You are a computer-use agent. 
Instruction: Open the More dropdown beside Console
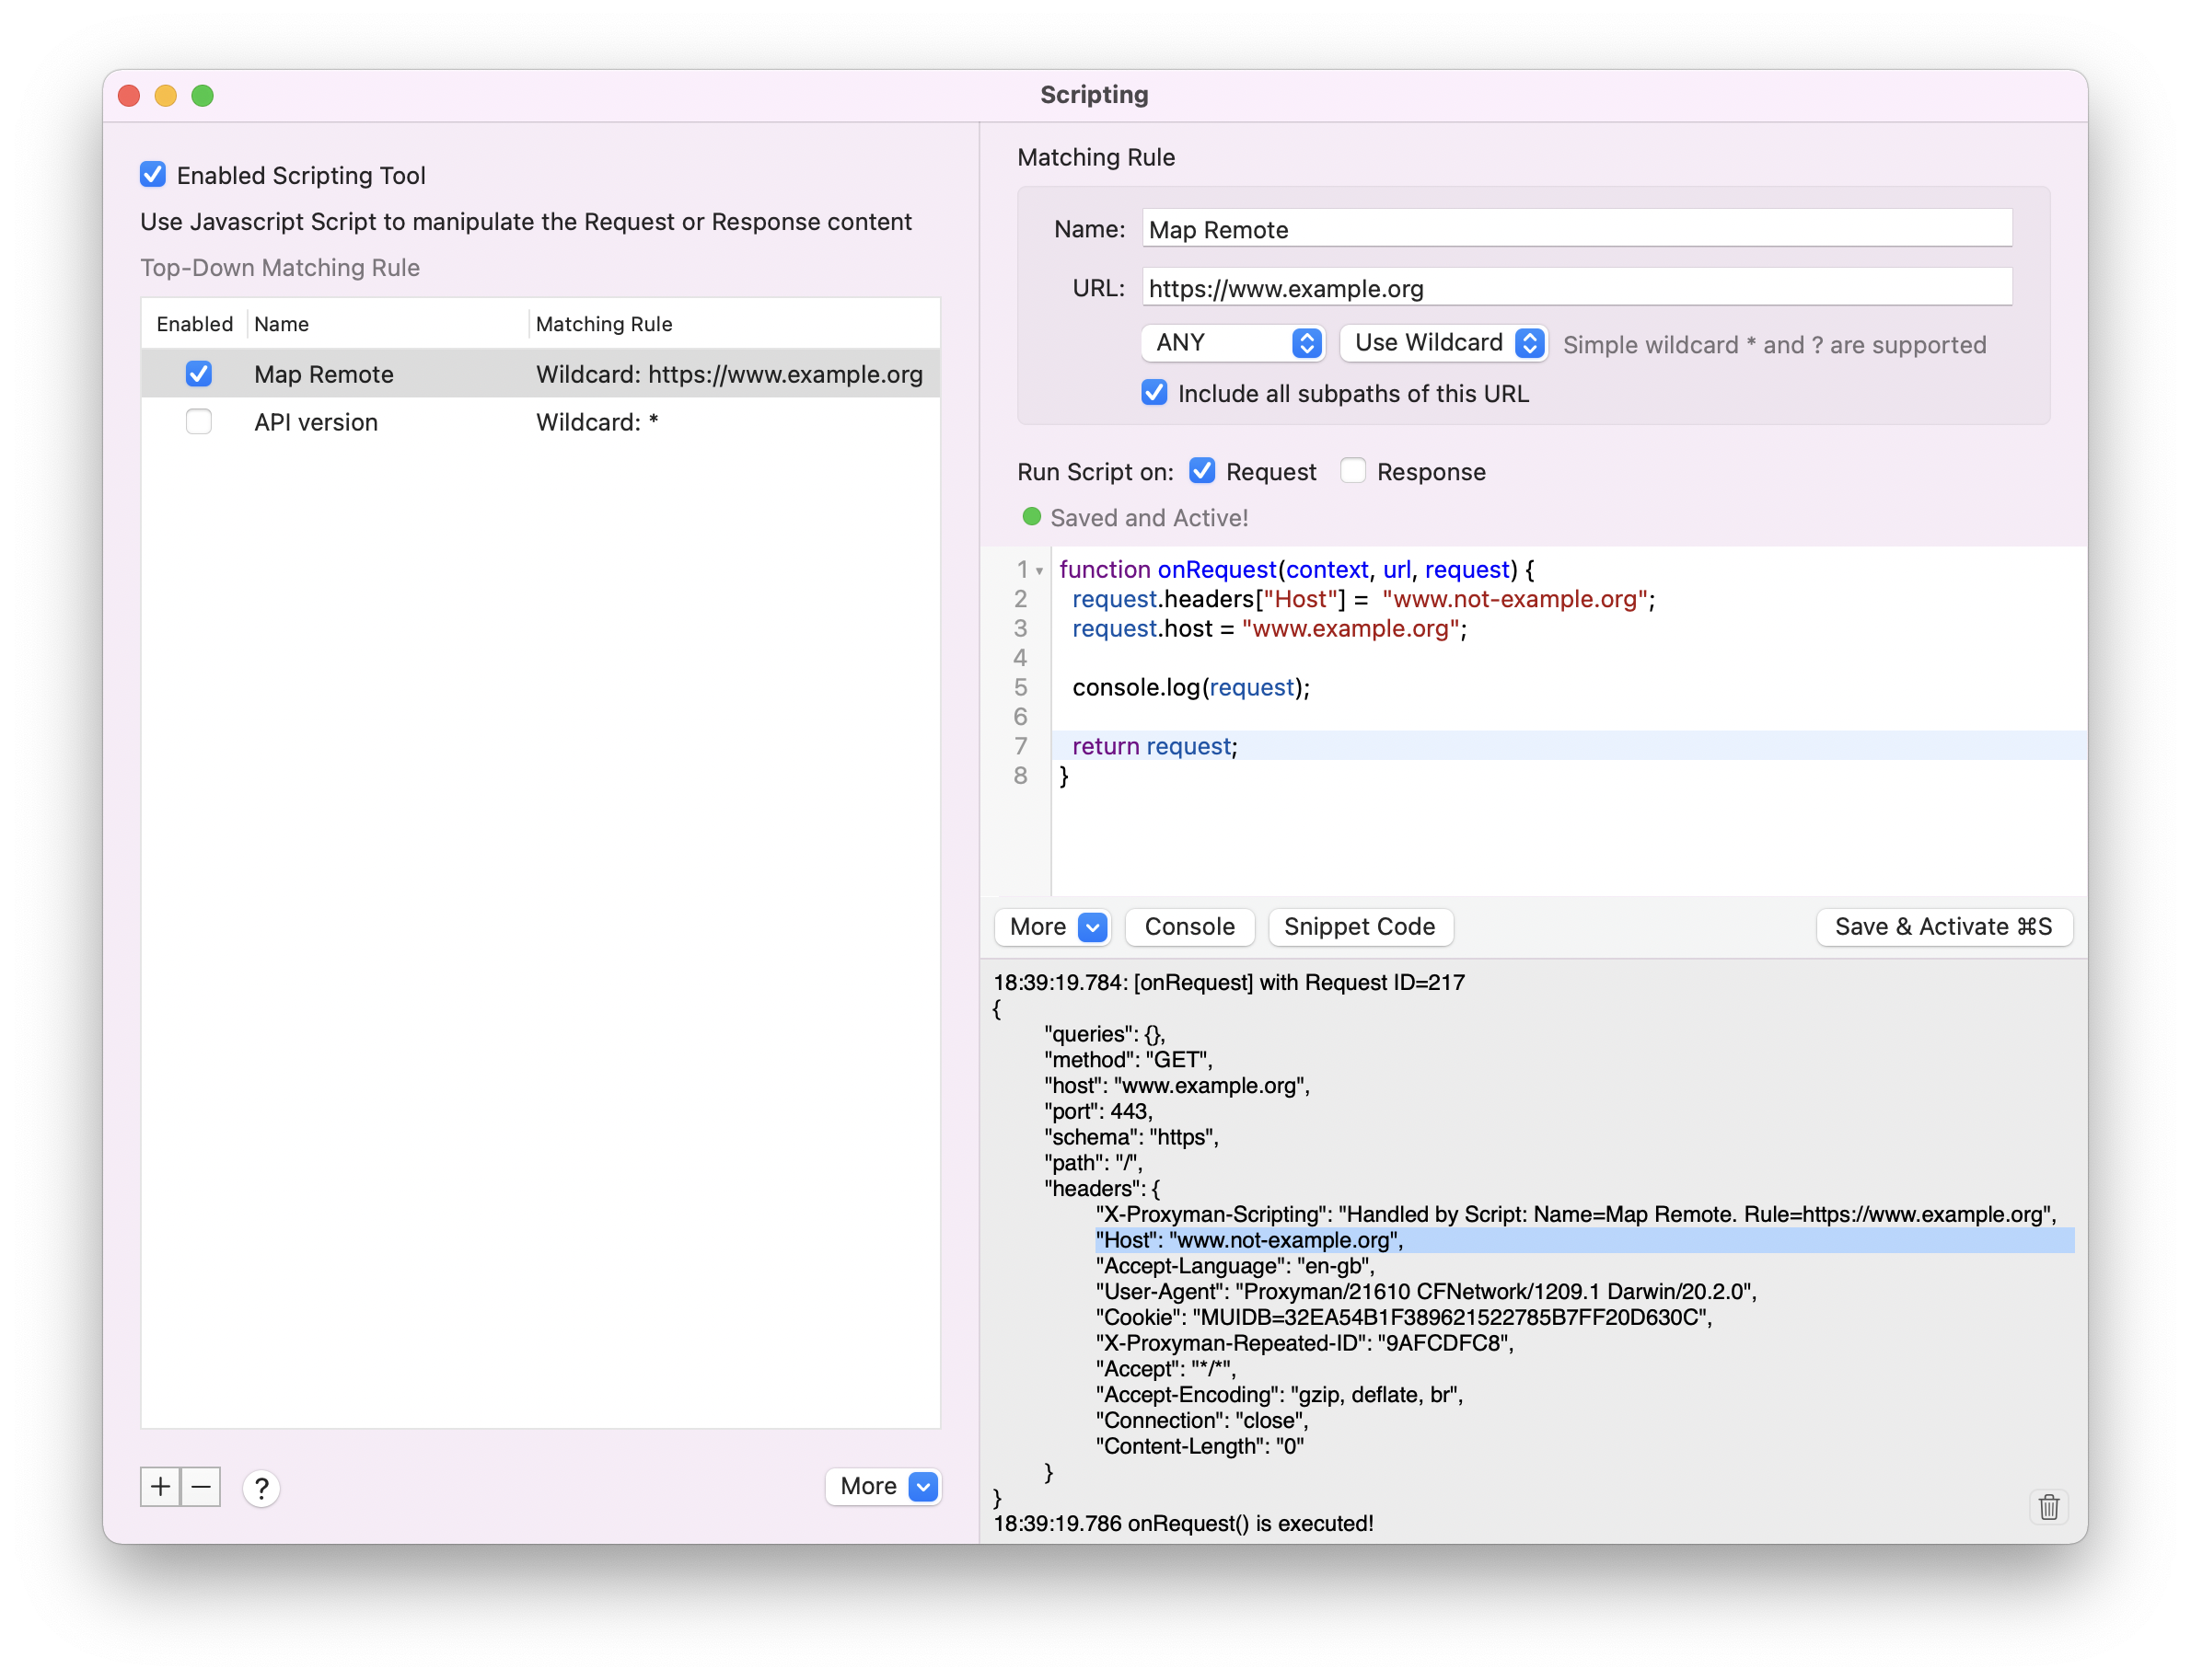tap(1051, 927)
